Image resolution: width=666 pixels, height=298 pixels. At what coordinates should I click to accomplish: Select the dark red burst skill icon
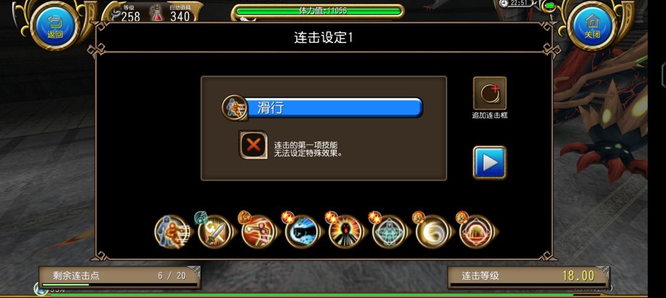point(345,232)
